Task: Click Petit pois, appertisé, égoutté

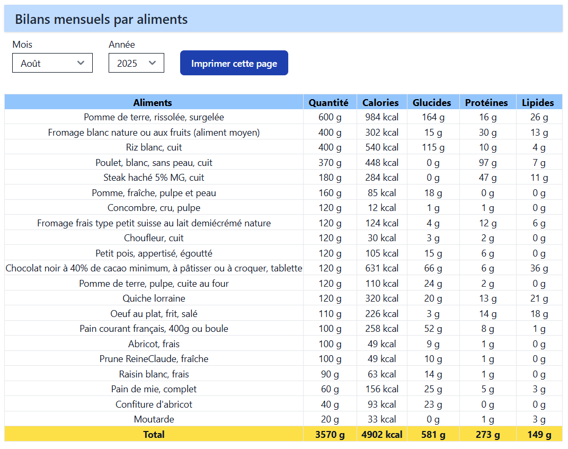Action: pos(154,253)
